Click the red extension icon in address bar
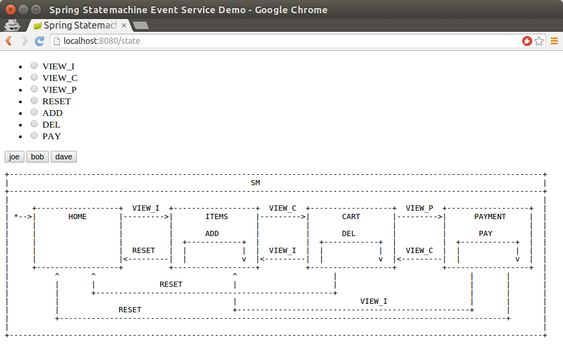 coord(527,41)
